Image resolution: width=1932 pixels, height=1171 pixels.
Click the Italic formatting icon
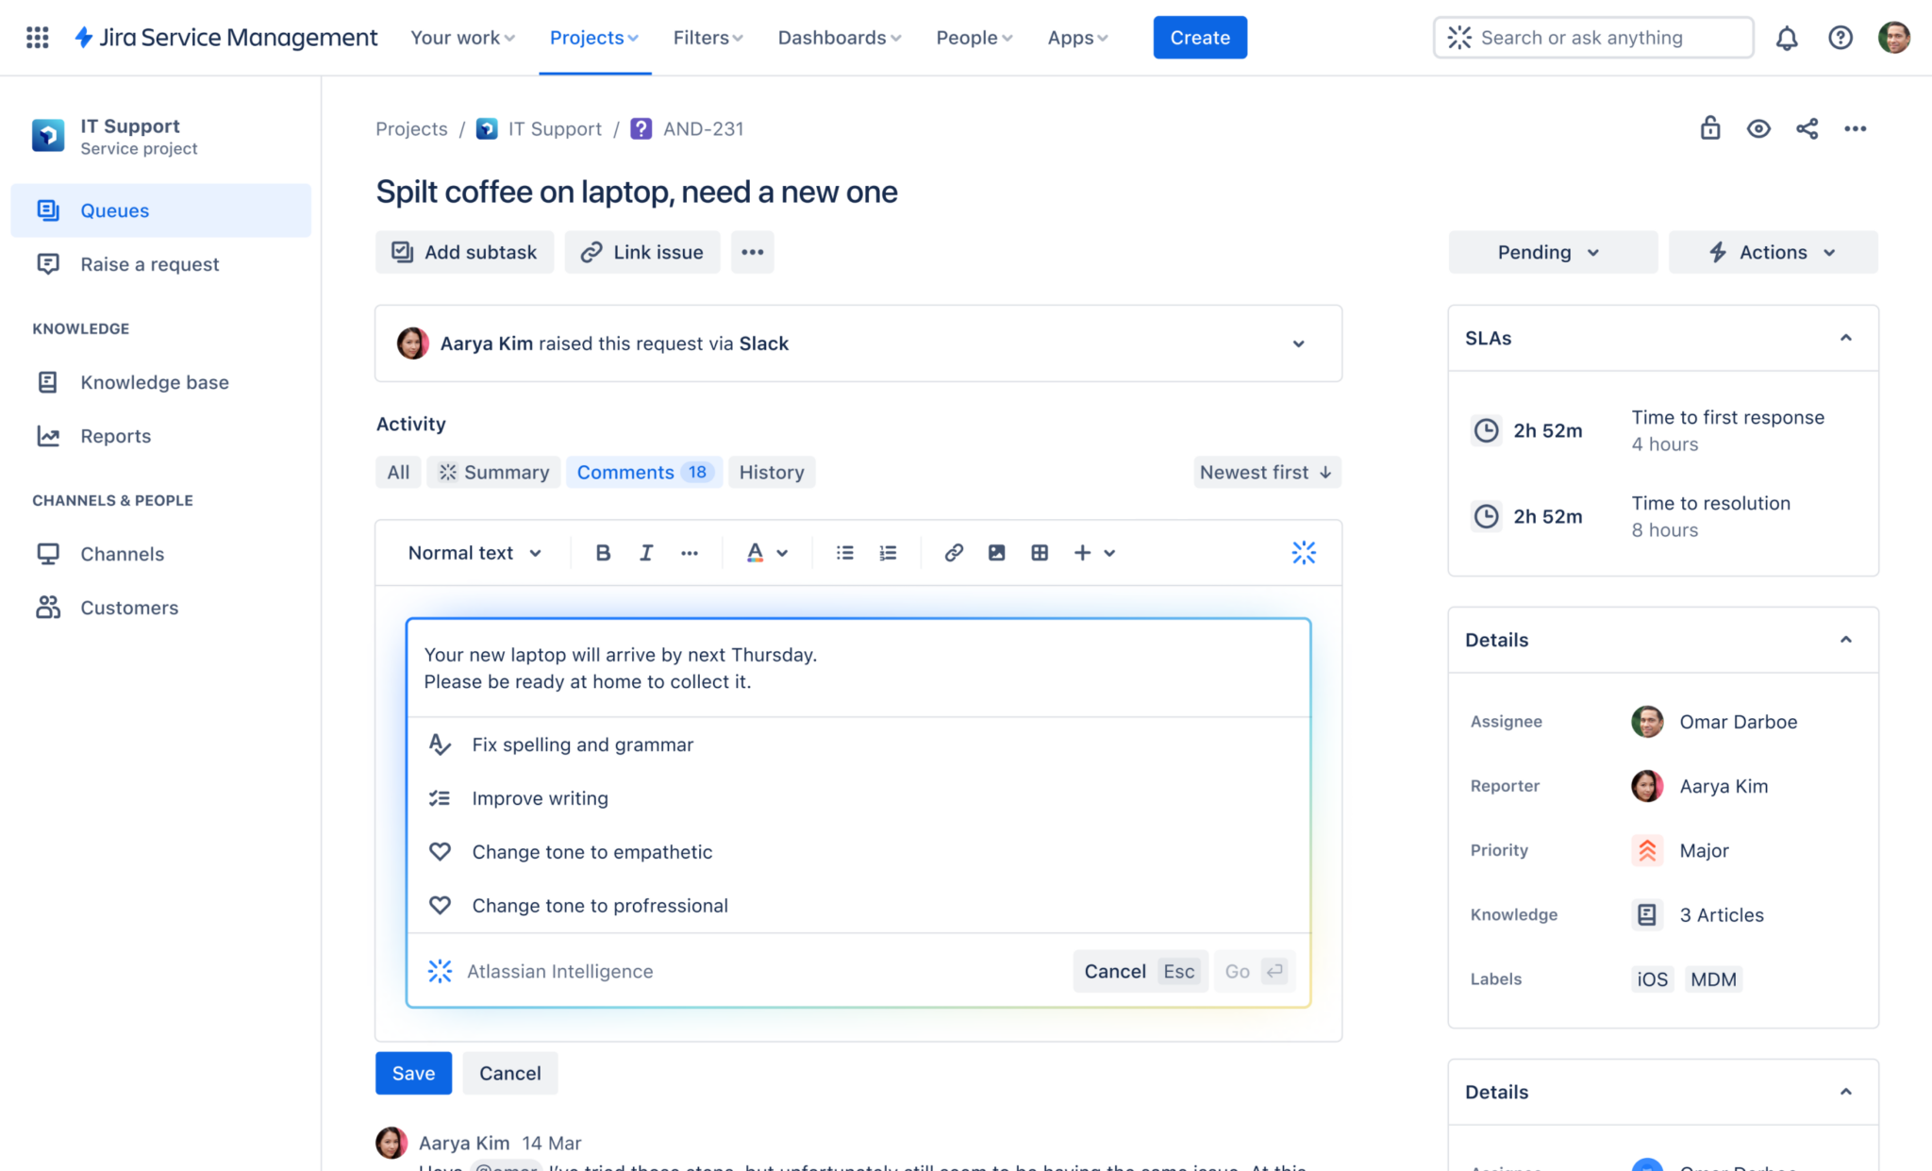click(x=646, y=553)
